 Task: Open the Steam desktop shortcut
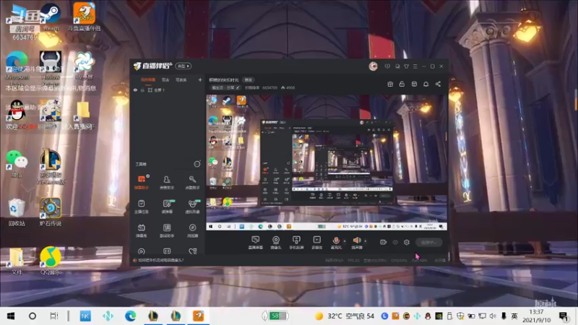point(51,17)
